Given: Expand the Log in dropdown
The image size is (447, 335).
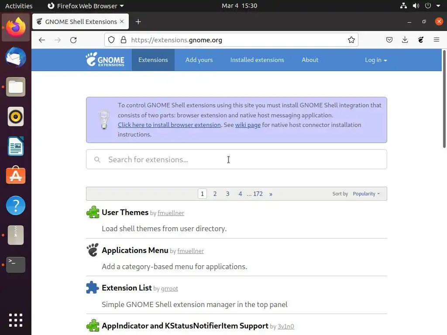Looking at the screenshot, I should [376, 60].
